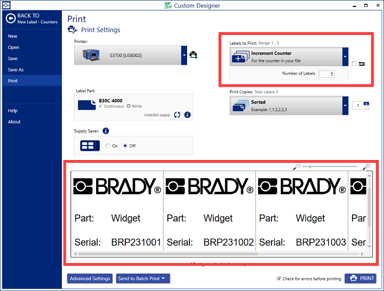Image resolution: width=384 pixels, height=291 pixels.
Task: Select Save in the sidebar
Action: [12, 59]
